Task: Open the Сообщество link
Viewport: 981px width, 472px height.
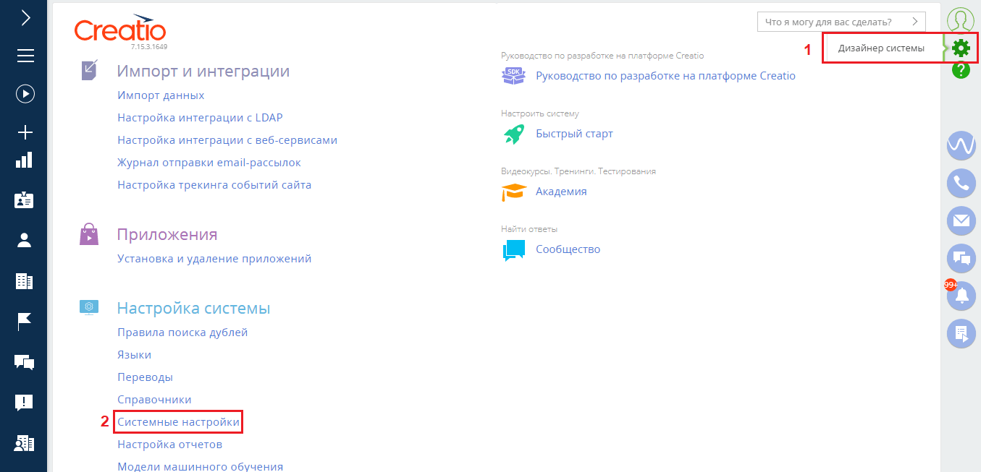Action: [568, 249]
